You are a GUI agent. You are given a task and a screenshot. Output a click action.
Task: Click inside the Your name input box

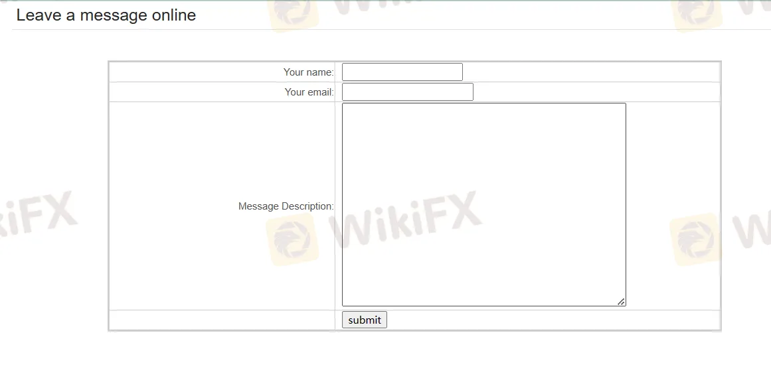(401, 72)
